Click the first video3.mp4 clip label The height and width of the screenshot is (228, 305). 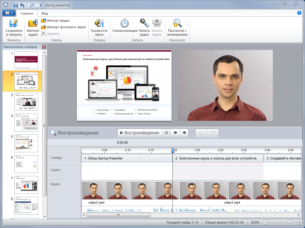96,202
